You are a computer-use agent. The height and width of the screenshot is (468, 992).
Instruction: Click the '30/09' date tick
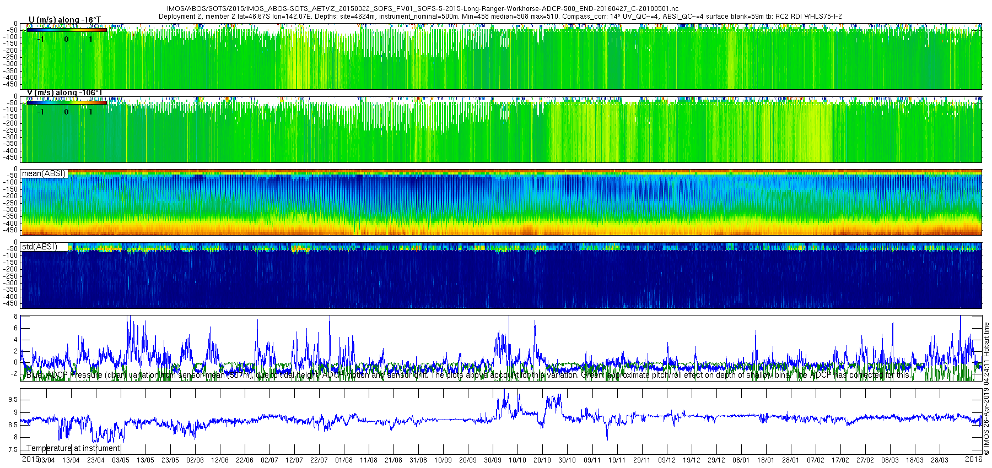point(493,460)
